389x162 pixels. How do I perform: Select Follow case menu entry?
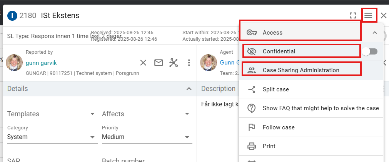point(279,127)
